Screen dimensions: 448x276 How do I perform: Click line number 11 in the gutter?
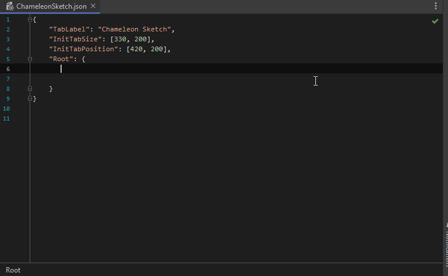point(6,118)
